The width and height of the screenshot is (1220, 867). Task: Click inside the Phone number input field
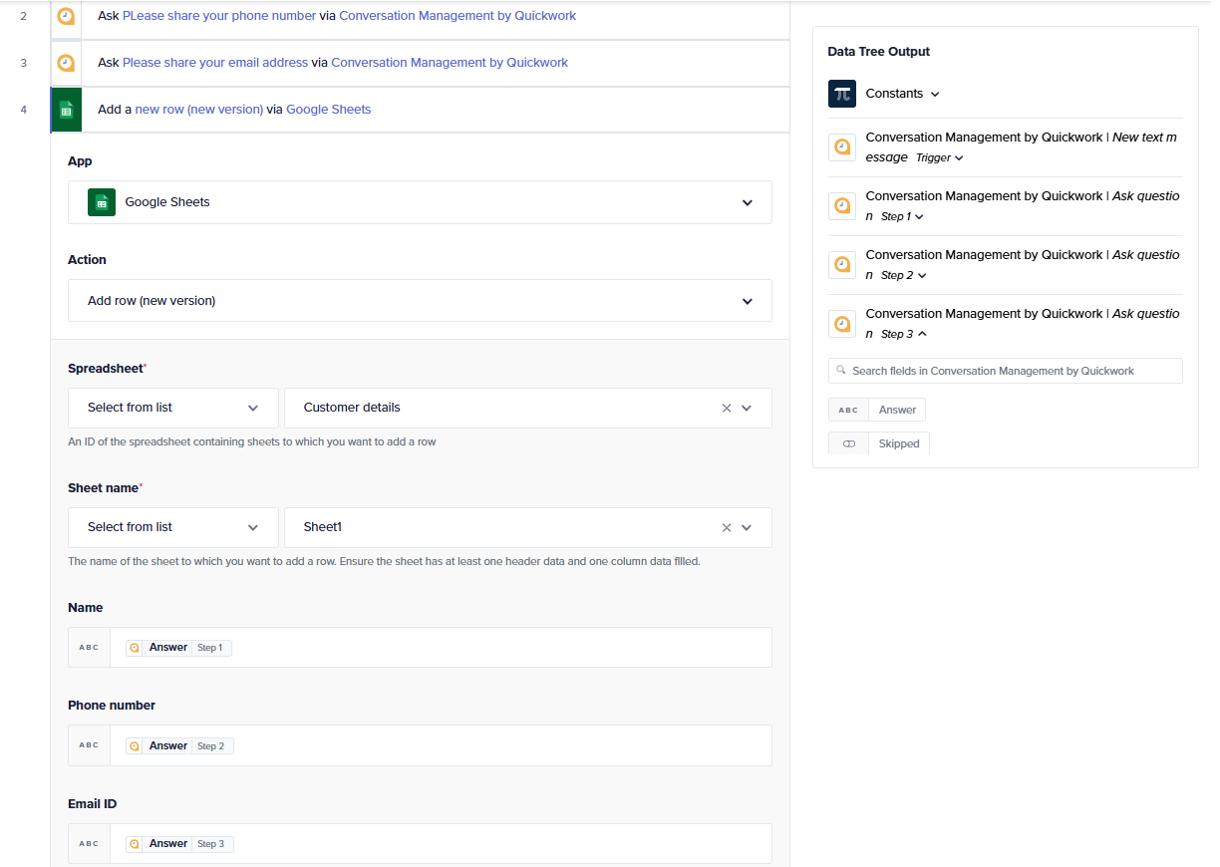click(441, 745)
